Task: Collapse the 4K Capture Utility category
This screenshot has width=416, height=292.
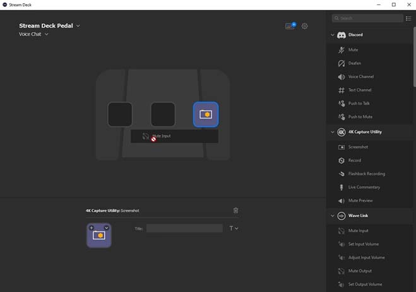Action: click(333, 132)
